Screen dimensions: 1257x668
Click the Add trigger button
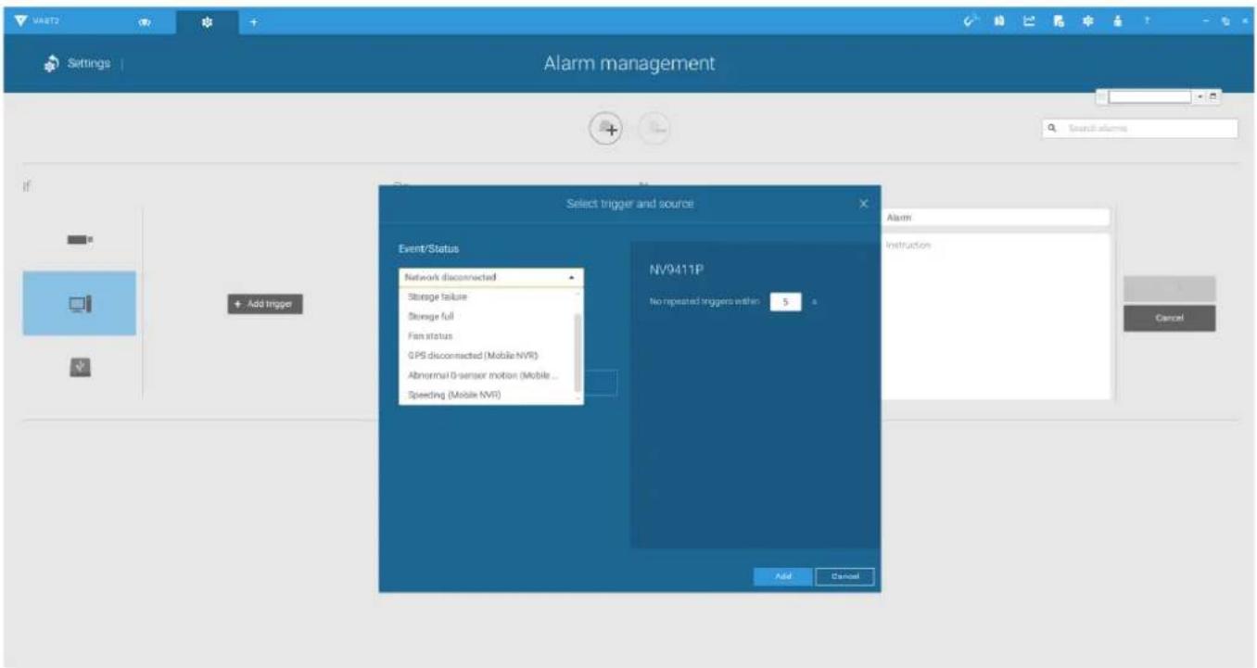point(266,304)
